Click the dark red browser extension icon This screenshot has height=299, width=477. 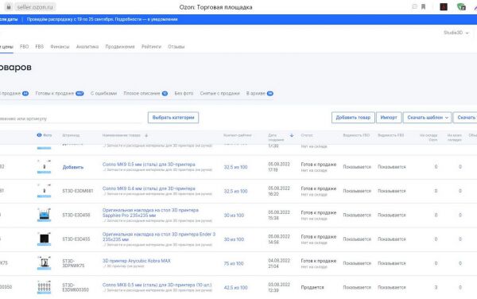click(444, 6)
